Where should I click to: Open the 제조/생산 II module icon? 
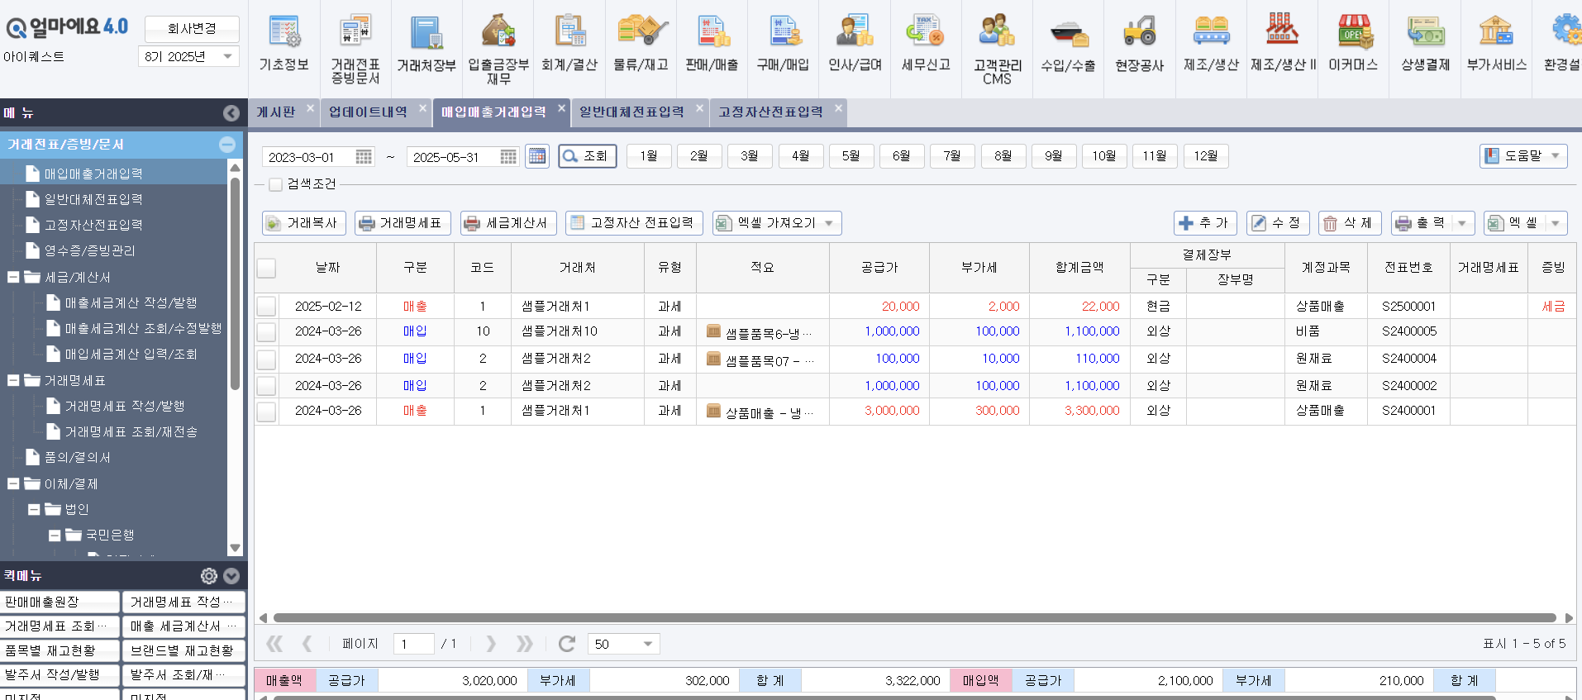[x=1283, y=43]
